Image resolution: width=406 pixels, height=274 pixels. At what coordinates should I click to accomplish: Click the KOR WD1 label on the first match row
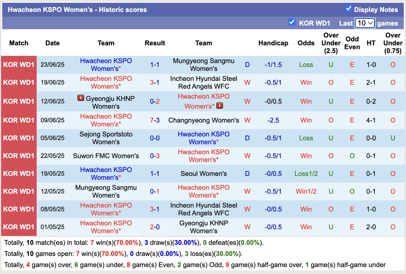tap(18, 64)
